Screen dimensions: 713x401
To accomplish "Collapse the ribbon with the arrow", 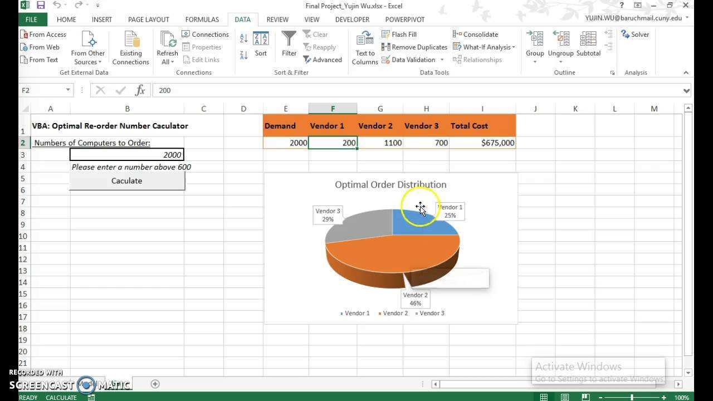I will [x=686, y=72].
